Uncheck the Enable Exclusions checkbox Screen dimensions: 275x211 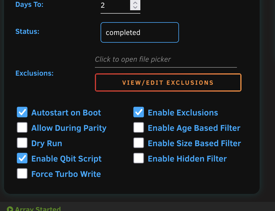pos(139,112)
